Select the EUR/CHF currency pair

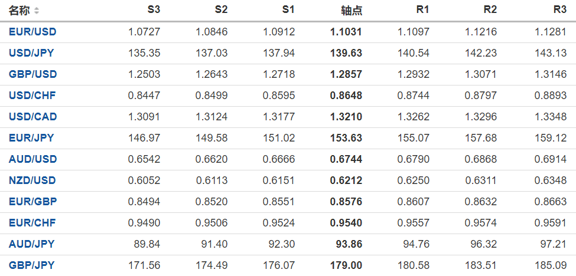tap(32, 223)
